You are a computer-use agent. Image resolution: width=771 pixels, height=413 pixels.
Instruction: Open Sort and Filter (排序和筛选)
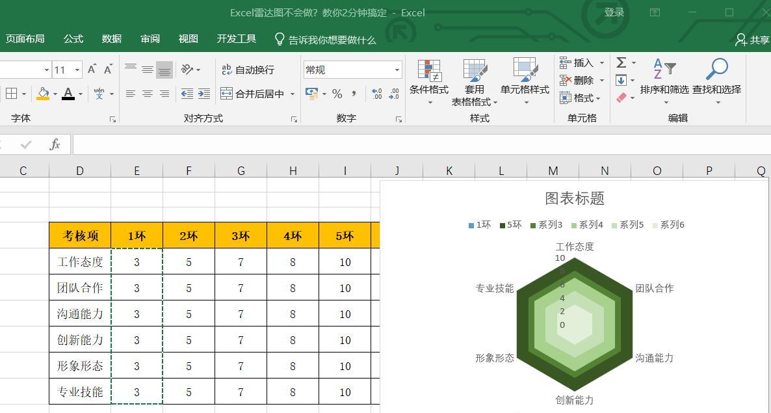tap(664, 81)
